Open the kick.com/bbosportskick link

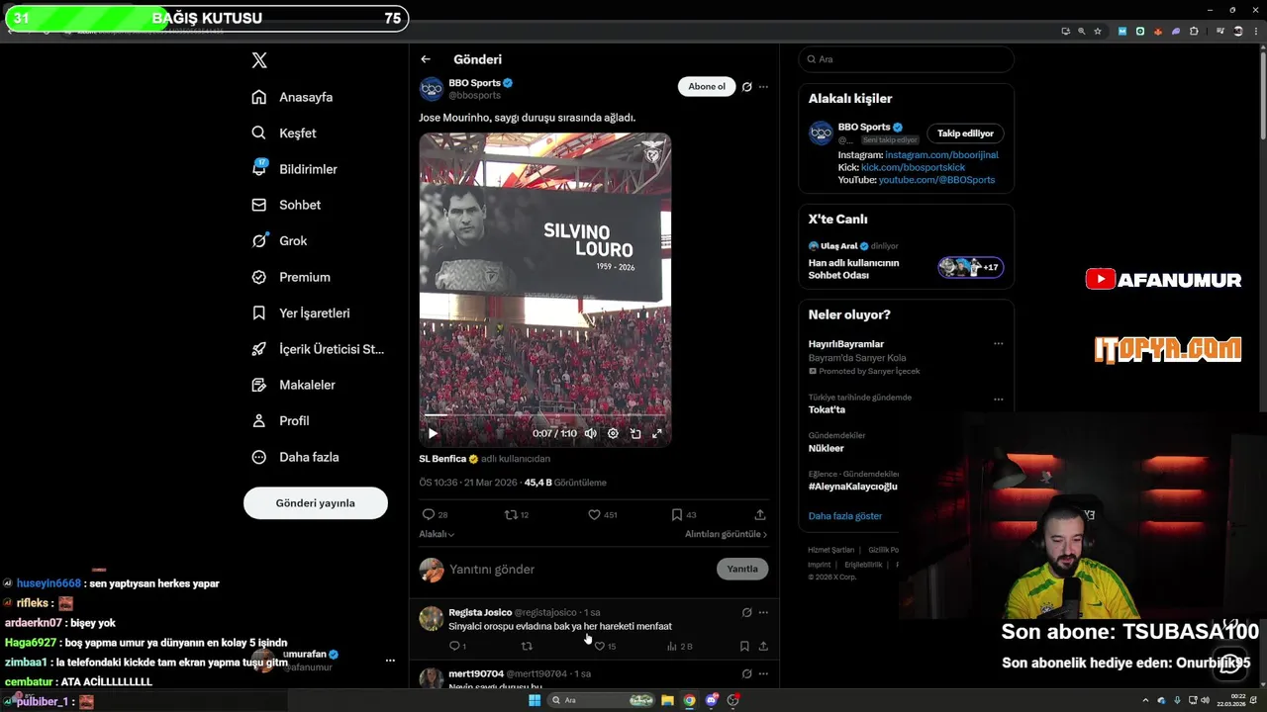(913, 167)
